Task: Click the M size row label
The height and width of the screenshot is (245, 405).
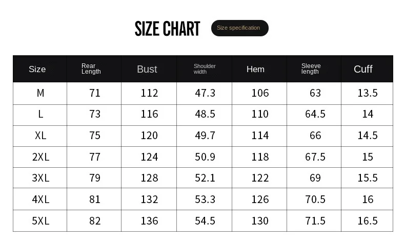Action: pos(40,93)
